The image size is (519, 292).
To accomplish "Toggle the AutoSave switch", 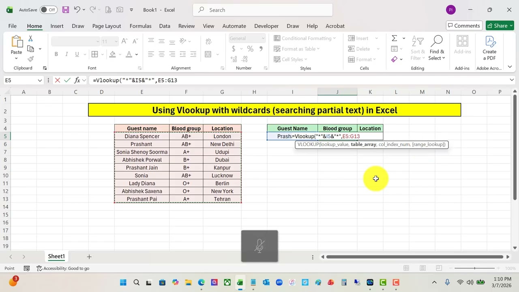I will coord(48,10).
